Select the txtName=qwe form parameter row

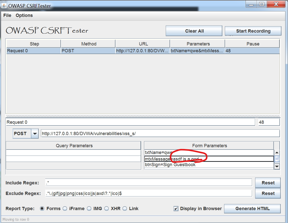pyautogui.click(x=209, y=153)
